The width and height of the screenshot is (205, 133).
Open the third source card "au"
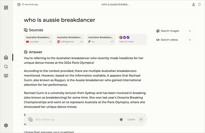coord(101,40)
